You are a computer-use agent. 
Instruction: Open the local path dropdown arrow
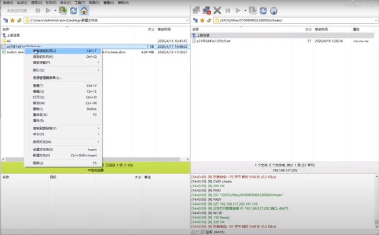[187, 20]
